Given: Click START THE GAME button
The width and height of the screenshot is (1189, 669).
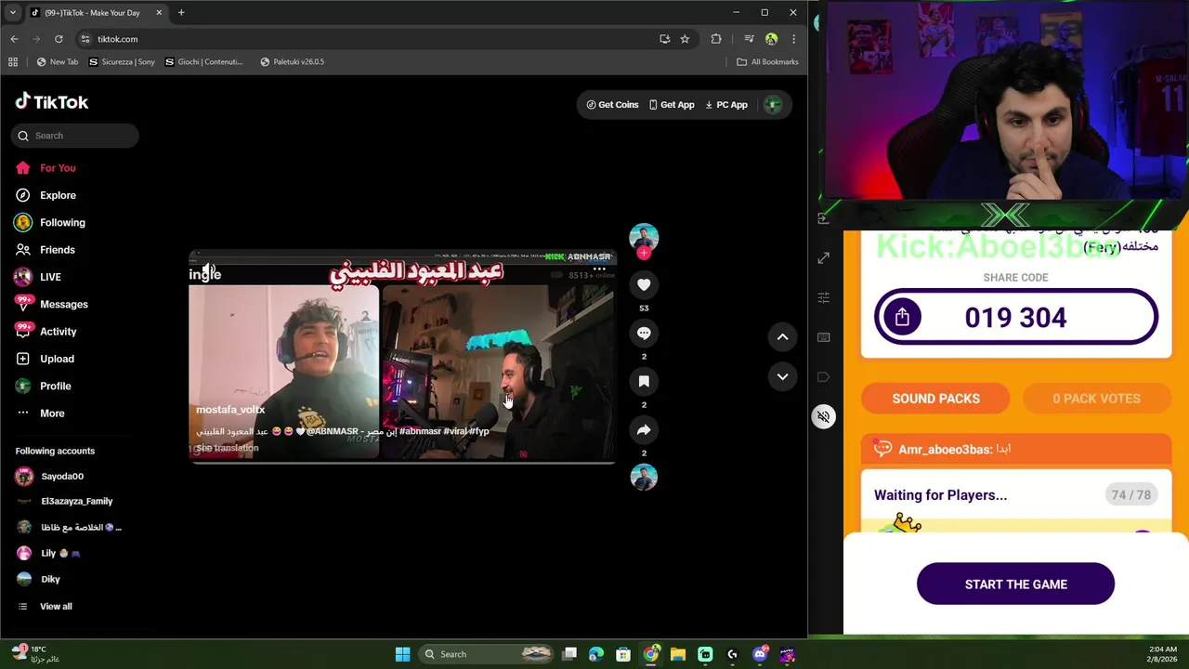Looking at the screenshot, I should [x=1015, y=584].
